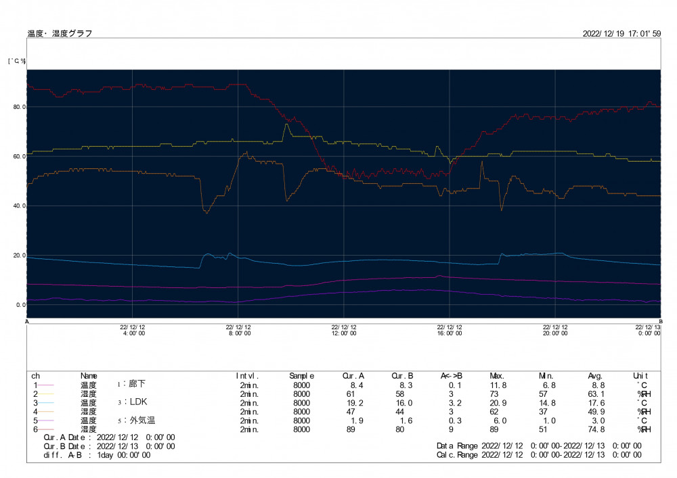Click cursor B marker at graph bottom-right

point(661,321)
